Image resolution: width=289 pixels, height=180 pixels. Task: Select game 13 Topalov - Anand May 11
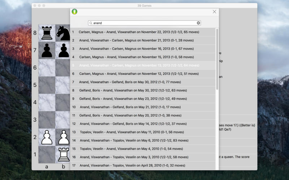click(x=143, y=132)
